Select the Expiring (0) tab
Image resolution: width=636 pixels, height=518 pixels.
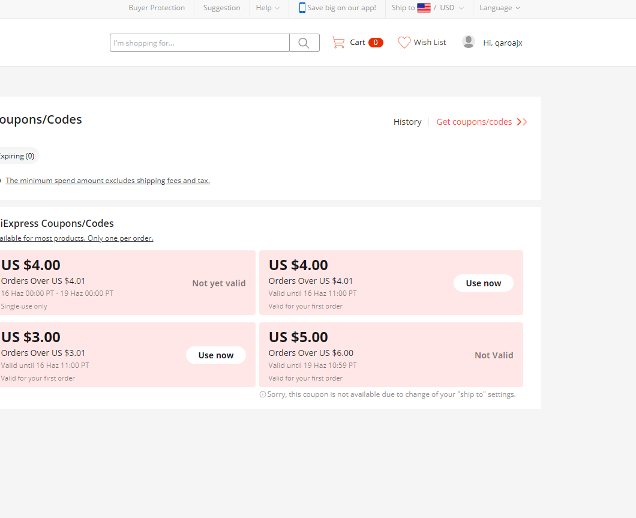(x=17, y=156)
